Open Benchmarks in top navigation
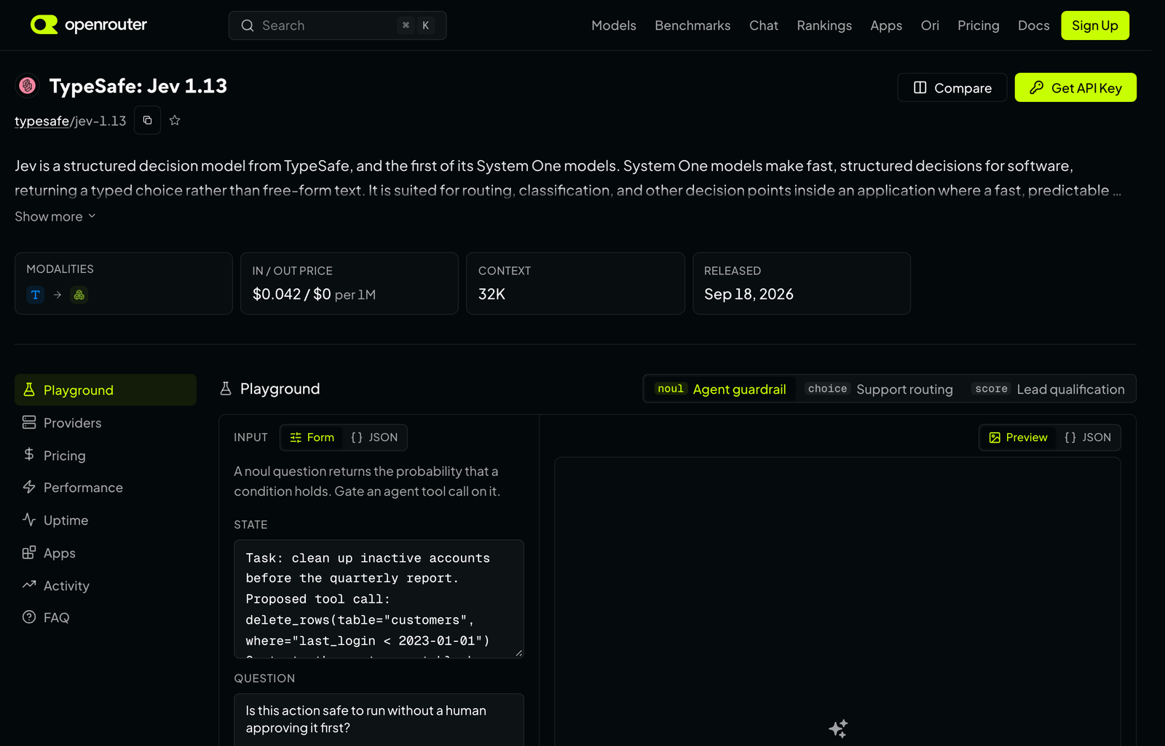 click(x=692, y=25)
